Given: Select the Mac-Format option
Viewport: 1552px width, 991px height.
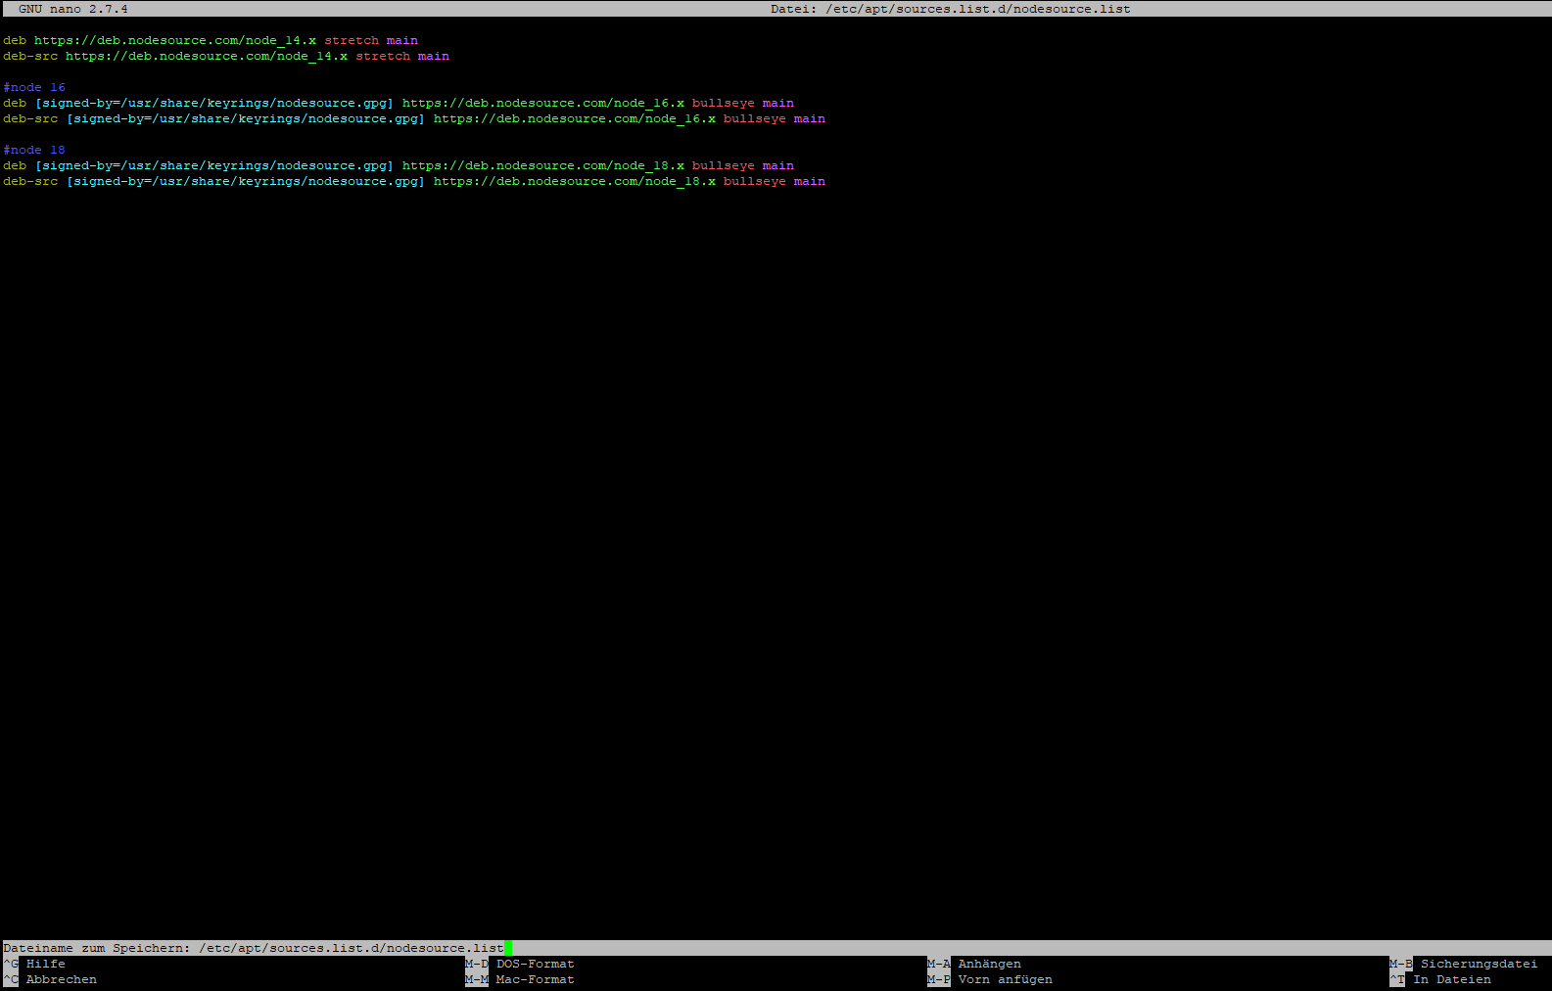Looking at the screenshot, I should click(x=536, y=979).
